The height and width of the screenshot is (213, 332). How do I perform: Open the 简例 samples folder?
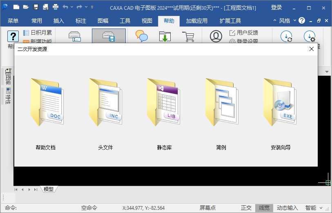tap(221, 102)
